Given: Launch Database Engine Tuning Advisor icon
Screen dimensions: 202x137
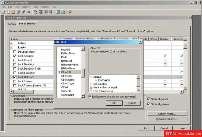Looking at the screenshot, I should click(x=58, y=12).
